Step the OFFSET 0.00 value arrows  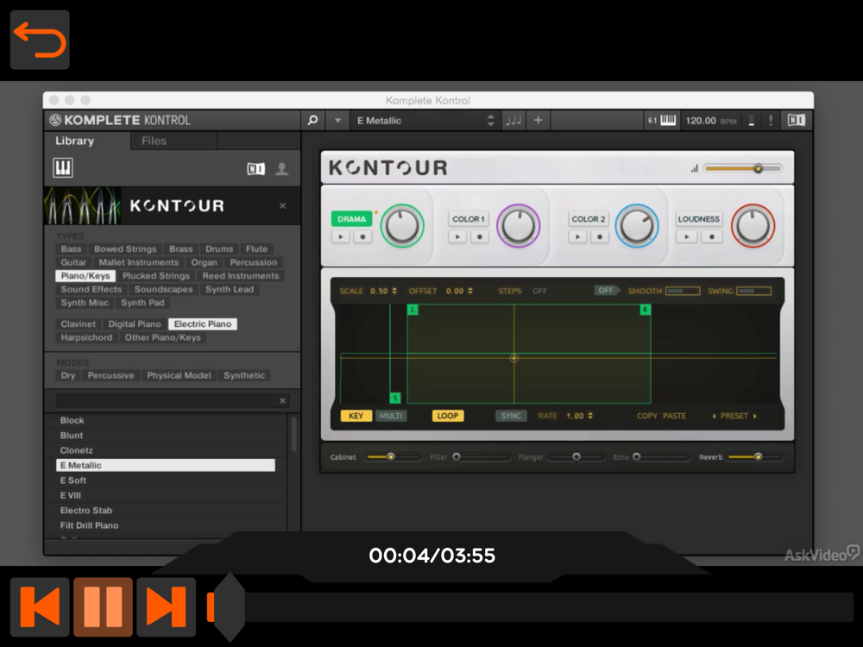coord(470,291)
